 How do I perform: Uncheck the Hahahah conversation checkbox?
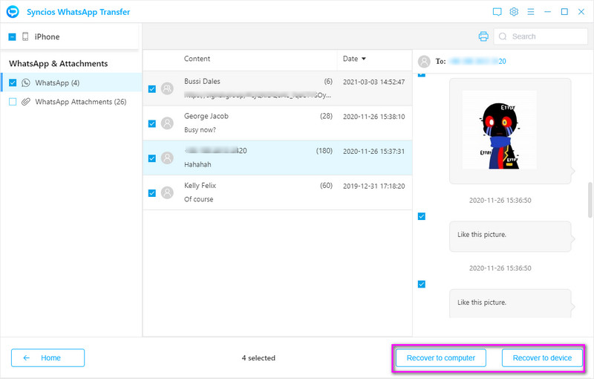152,158
